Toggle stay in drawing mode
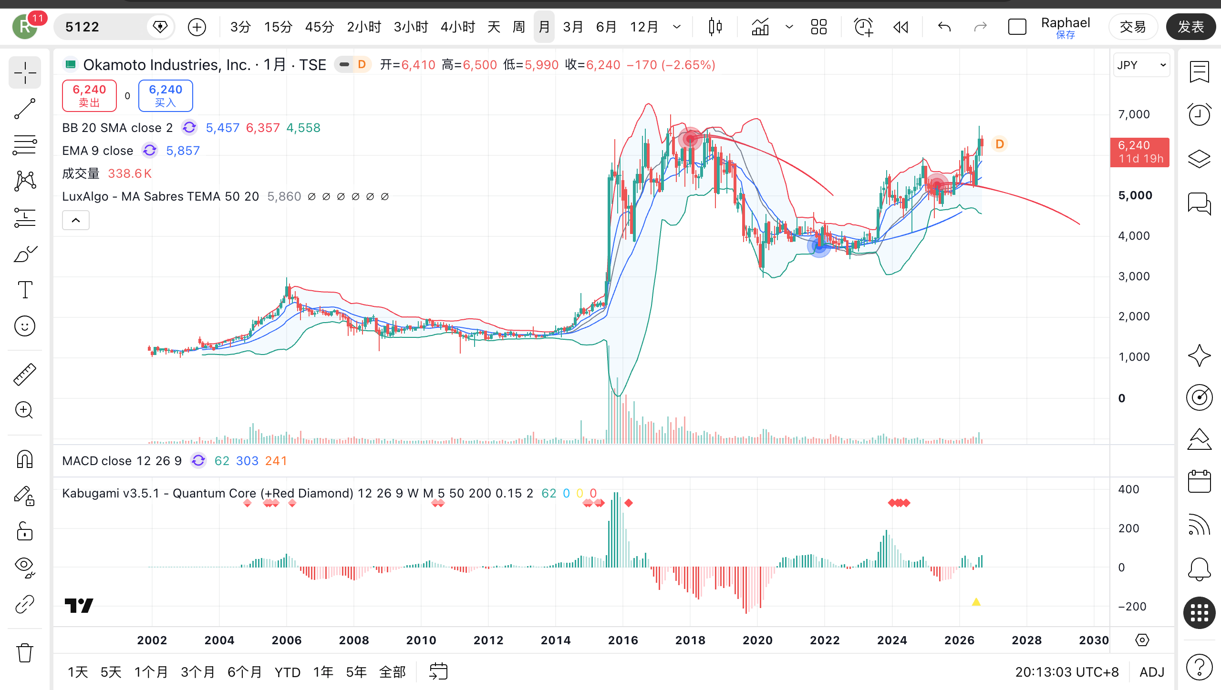Image resolution: width=1221 pixels, height=690 pixels. click(25, 496)
